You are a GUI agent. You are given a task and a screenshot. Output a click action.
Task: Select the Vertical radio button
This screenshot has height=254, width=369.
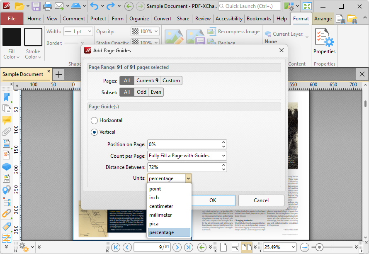point(95,132)
